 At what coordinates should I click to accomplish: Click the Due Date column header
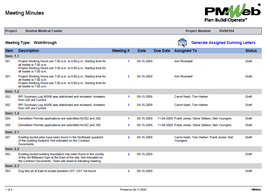click(162, 51)
